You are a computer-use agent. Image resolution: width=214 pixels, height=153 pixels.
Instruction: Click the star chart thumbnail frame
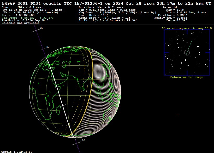187,53
